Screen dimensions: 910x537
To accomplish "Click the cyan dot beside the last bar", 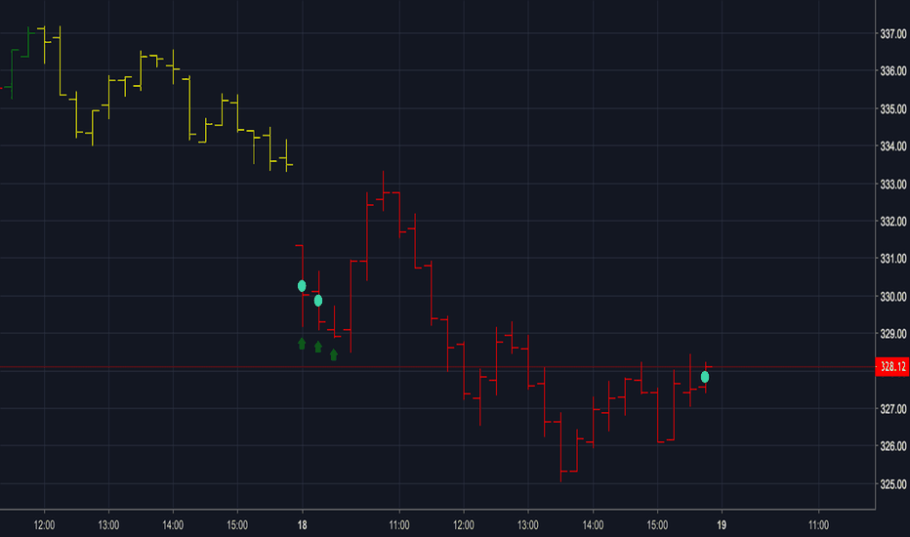I will [x=705, y=377].
